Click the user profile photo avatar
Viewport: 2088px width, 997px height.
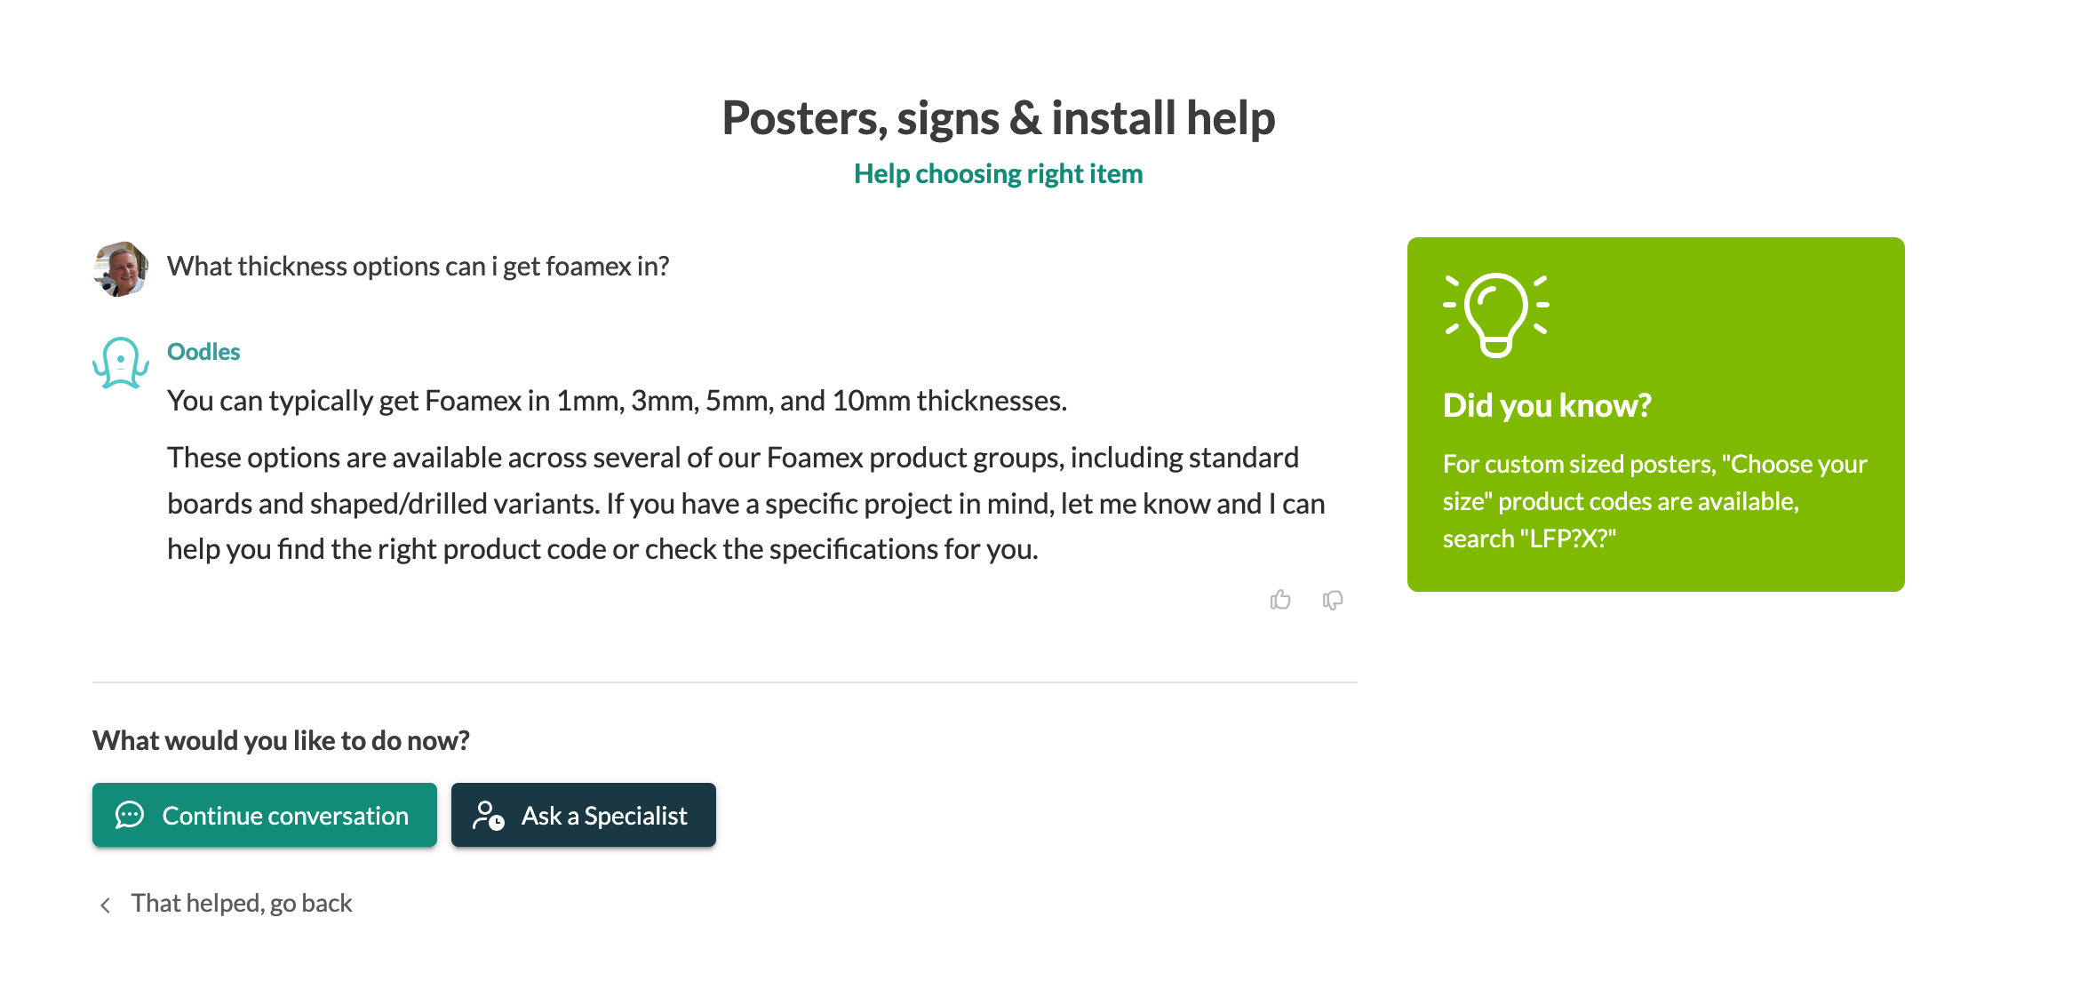click(x=121, y=268)
